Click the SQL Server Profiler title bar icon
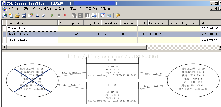The height and width of the screenshot is (107, 221). click(x=3, y=3)
